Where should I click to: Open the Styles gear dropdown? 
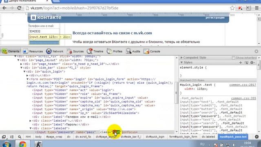click(252, 62)
